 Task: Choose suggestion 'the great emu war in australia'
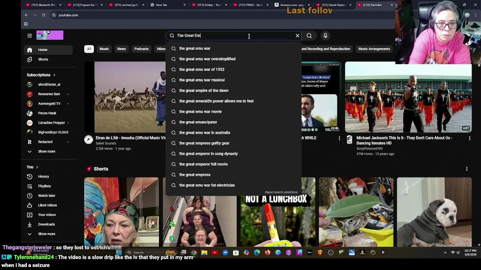(233, 132)
